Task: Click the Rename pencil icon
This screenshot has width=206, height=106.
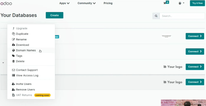Action: (13, 39)
